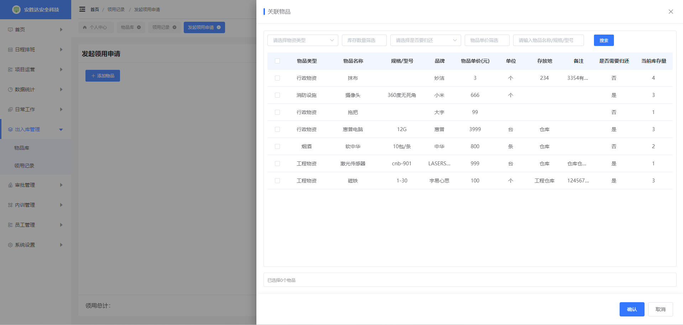The width and height of the screenshot is (683, 325).
Task: Close the 领用记录 tab via its x icon
Action: 174,27
